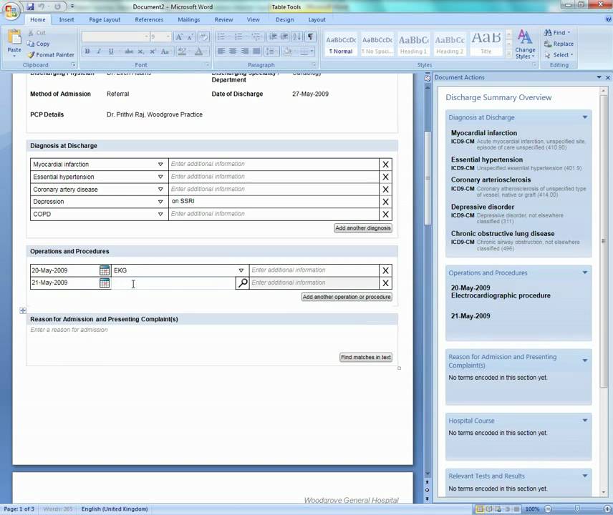
Task: Open the EKG procedure dropdown
Action: tap(241, 270)
